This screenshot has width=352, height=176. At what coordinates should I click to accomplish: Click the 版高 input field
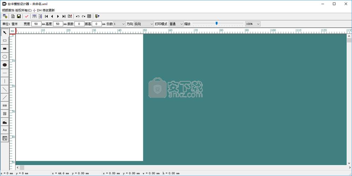pos(97,24)
